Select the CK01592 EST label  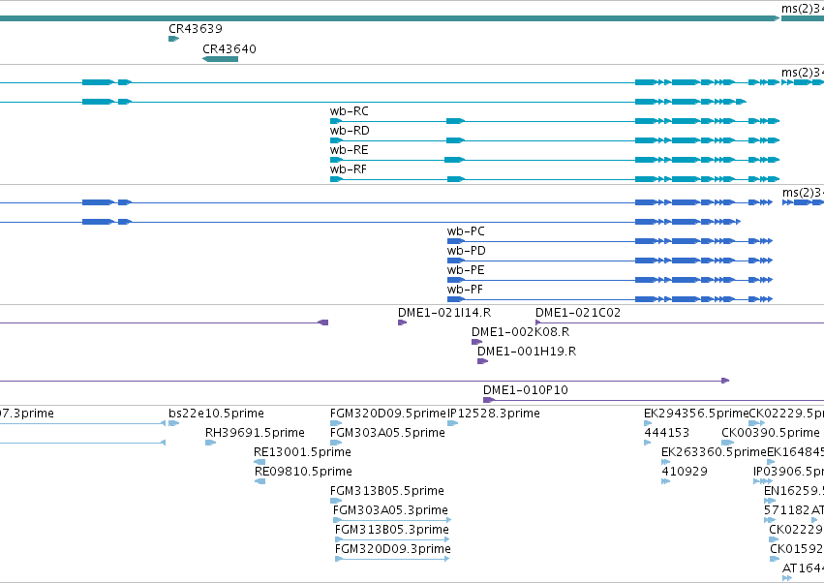797,549
